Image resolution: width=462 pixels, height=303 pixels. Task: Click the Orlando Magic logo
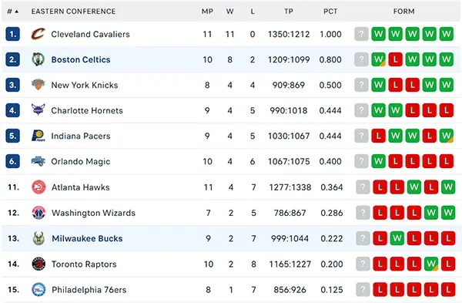pyautogui.click(x=38, y=161)
